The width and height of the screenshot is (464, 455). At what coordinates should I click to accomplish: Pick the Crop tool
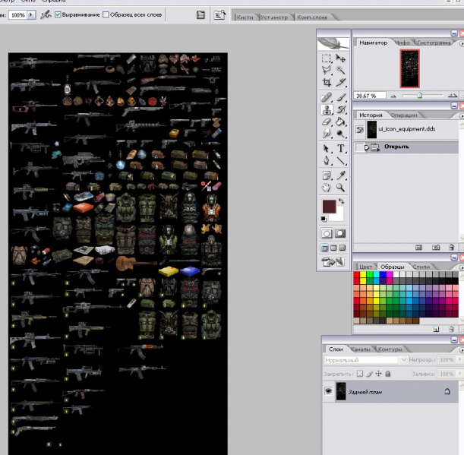pos(327,82)
